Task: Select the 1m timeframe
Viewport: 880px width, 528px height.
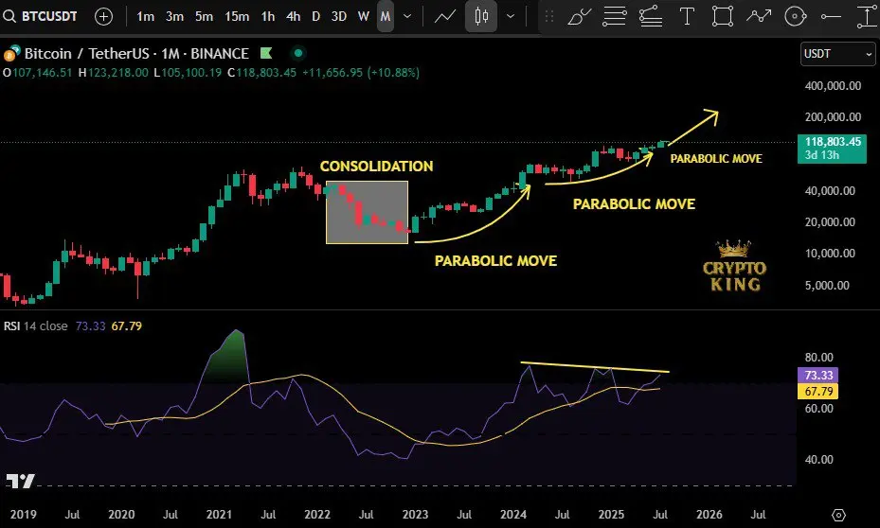Action: click(x=145, y=16)
